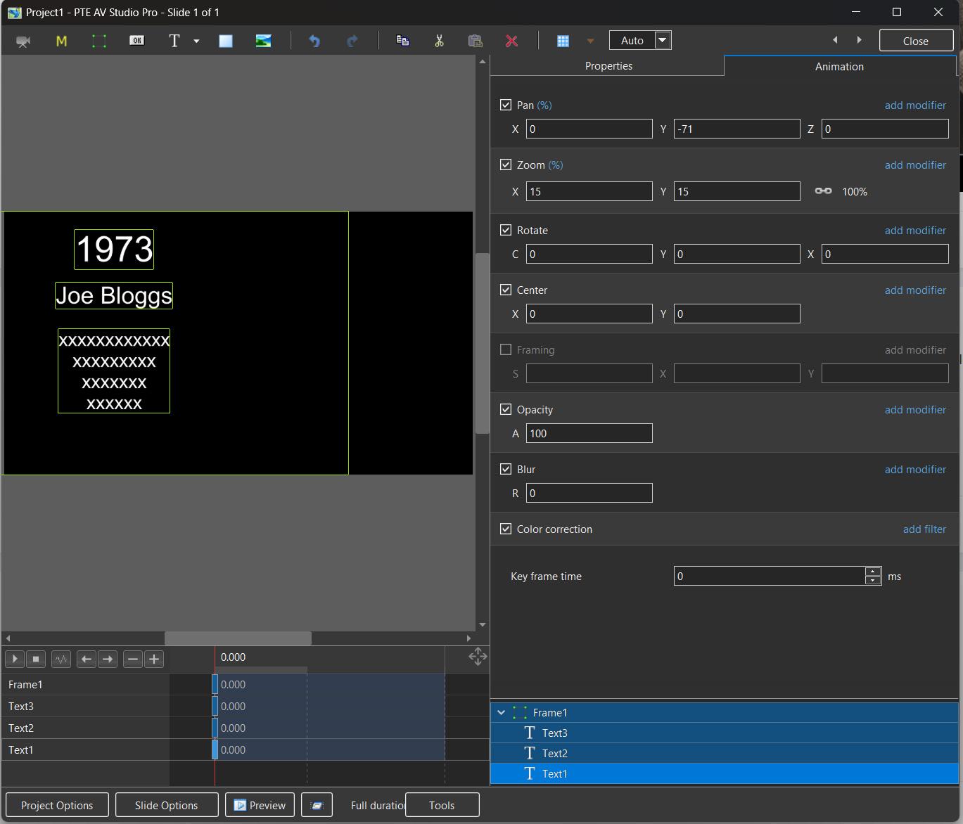Toggle the Opacity checkbox

coord(506,409)
